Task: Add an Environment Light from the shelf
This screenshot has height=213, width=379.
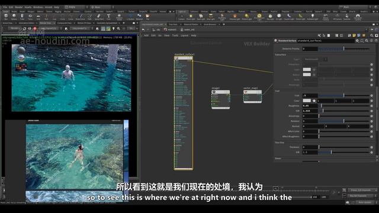Action: click(259, 17)
